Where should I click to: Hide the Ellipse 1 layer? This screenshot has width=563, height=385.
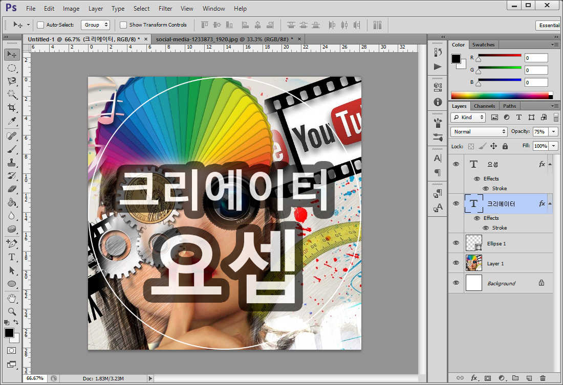[x=456, y=243]
